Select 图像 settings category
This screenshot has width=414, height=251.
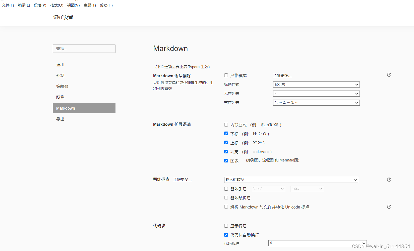coord(84,97)
